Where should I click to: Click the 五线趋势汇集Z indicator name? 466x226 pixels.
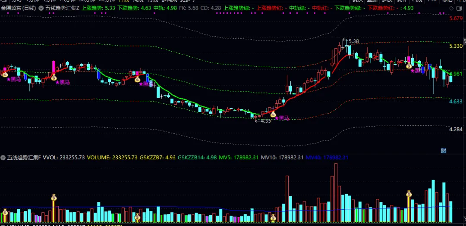[62, 8]
